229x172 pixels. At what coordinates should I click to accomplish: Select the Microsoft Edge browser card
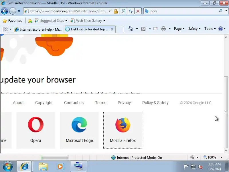79,130
